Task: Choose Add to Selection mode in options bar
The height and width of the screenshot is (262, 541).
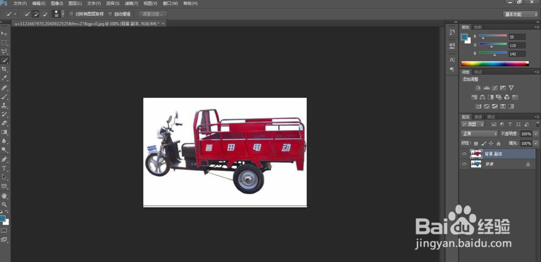Action: click(36, 14)
